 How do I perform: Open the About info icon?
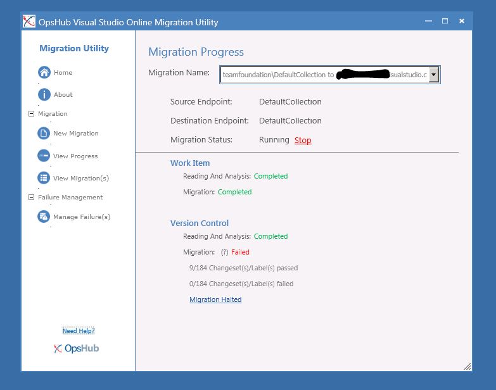44,94
